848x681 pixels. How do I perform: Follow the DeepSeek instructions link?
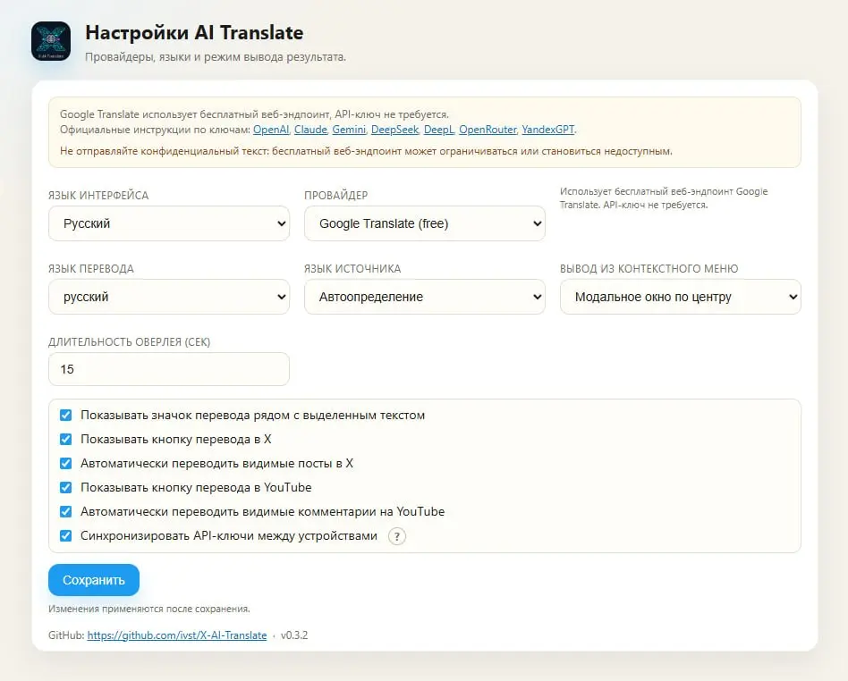click(x=394, y=130)
